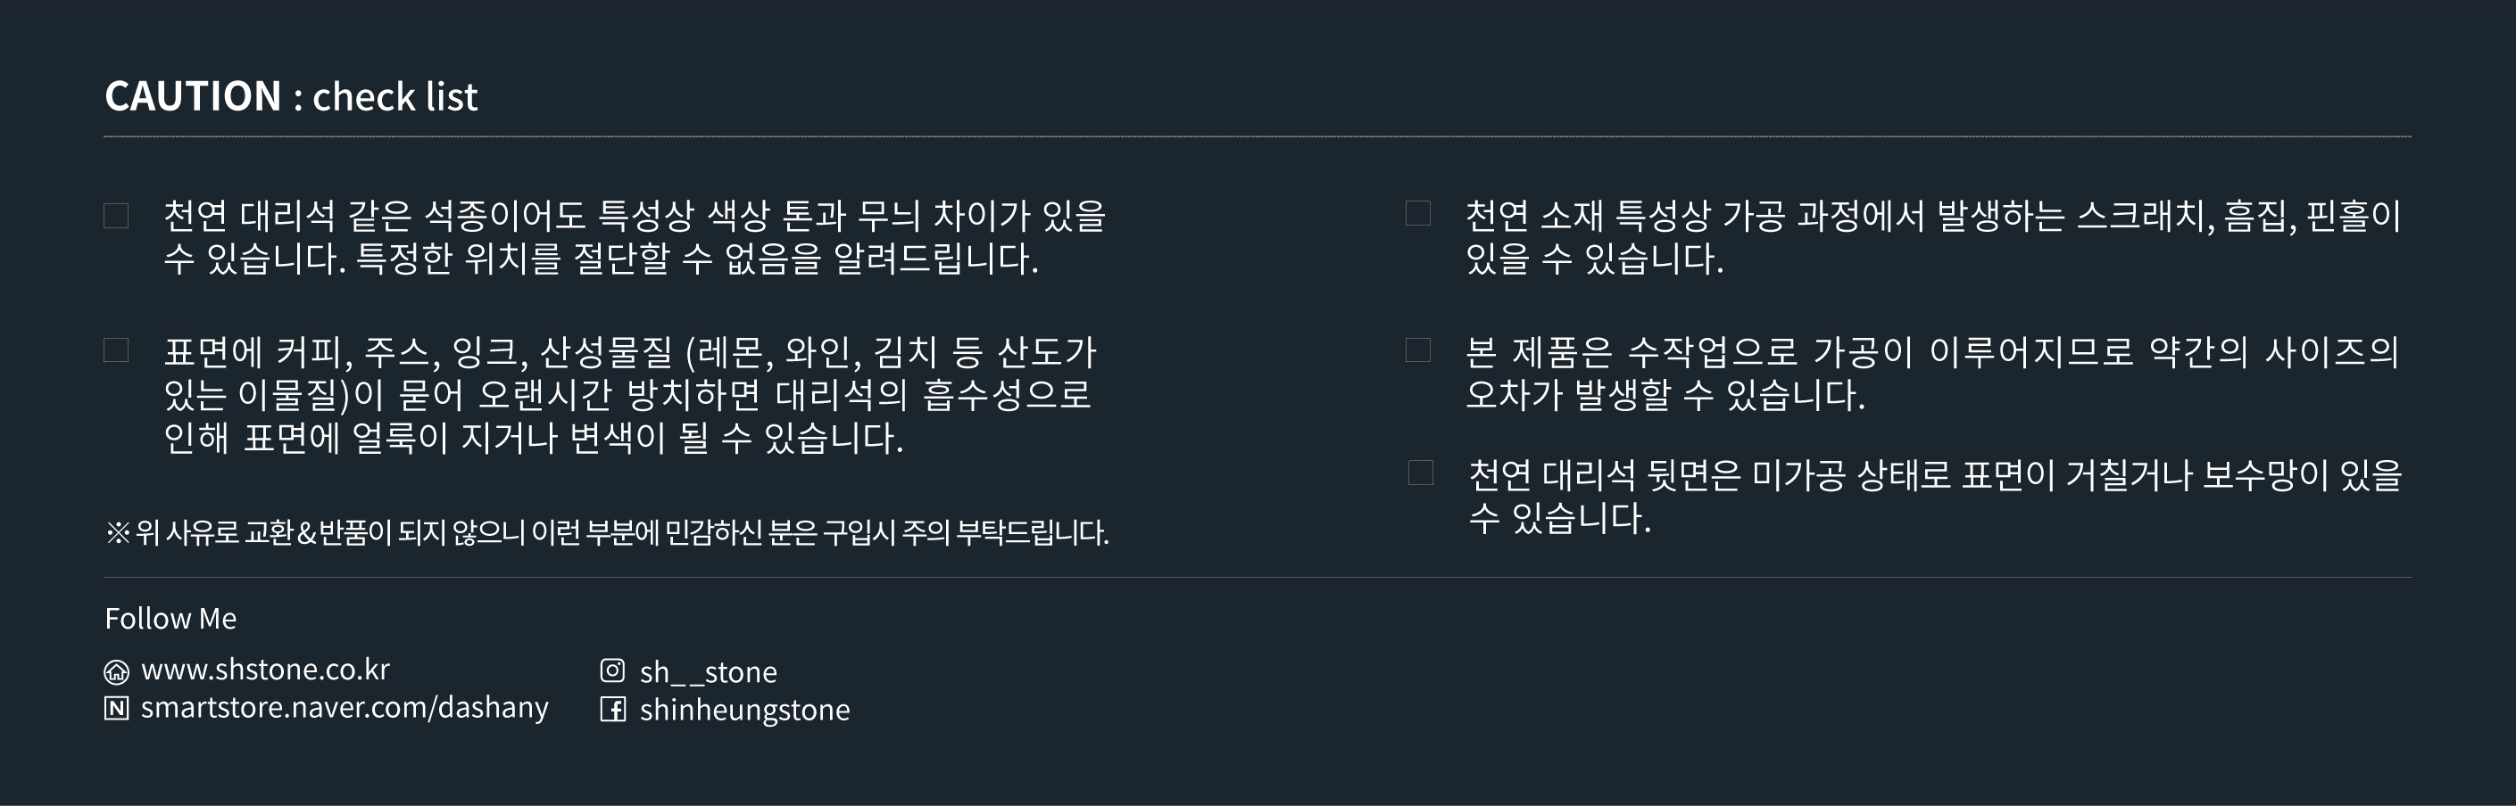Click the Follow Me label
The image size is (2516, 806).
tap(171, 619)
